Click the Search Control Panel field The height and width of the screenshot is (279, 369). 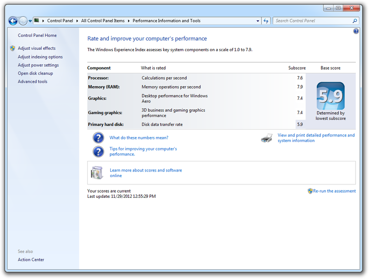[315, 21]
